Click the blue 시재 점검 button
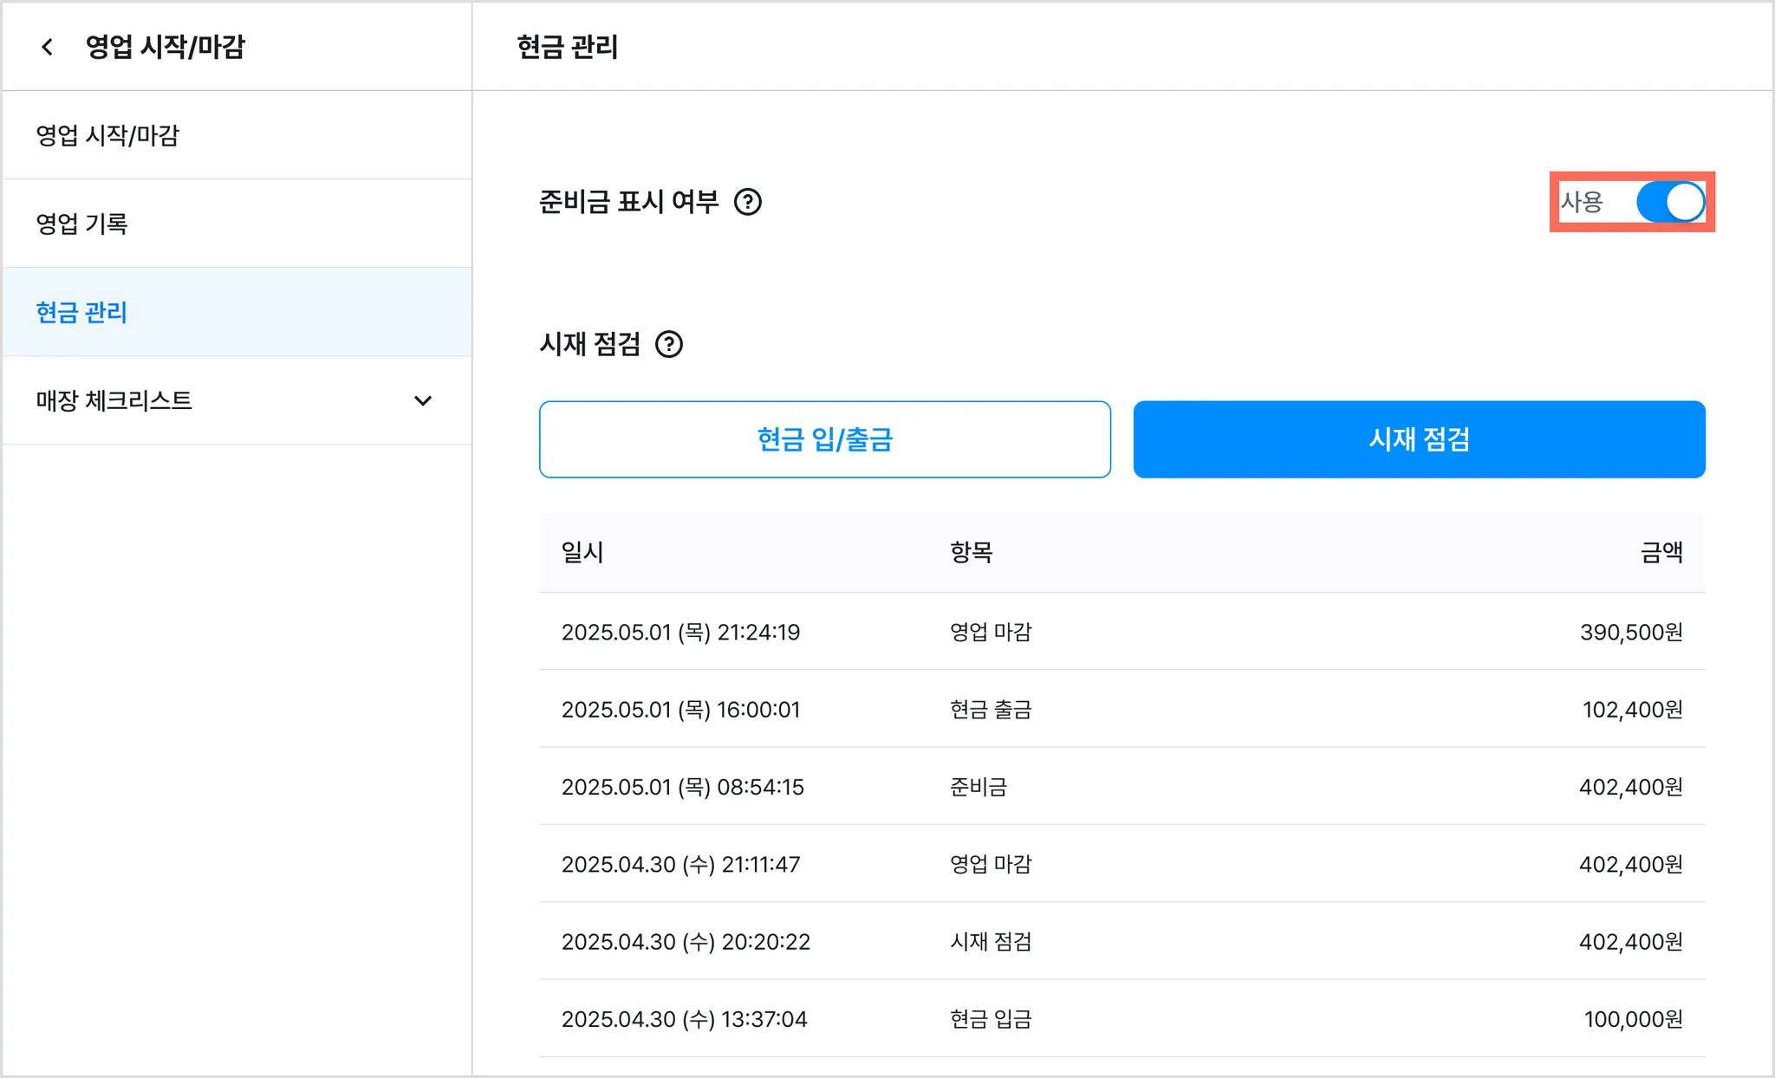 1419,439
